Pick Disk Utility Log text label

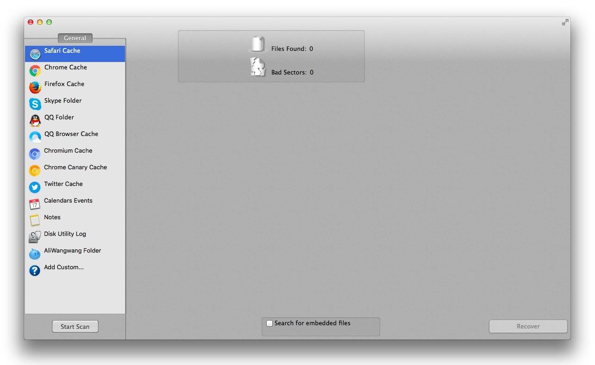click(65, 234)
